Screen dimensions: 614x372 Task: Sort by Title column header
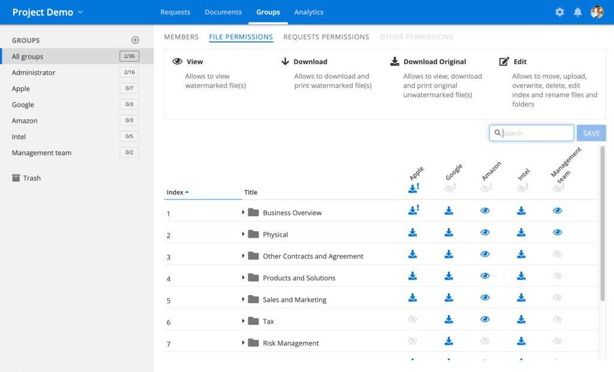[251, 192]
